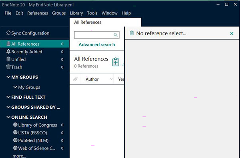
Task: Click the globe icon beside Library of Congress
Action: (x=15, y=125)
